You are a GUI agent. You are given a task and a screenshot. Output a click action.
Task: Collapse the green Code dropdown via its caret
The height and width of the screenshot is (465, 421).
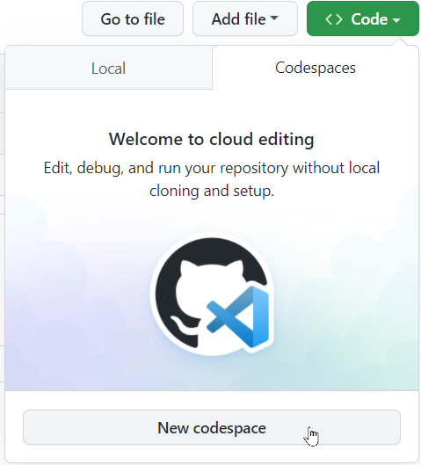tap(396, 20)
